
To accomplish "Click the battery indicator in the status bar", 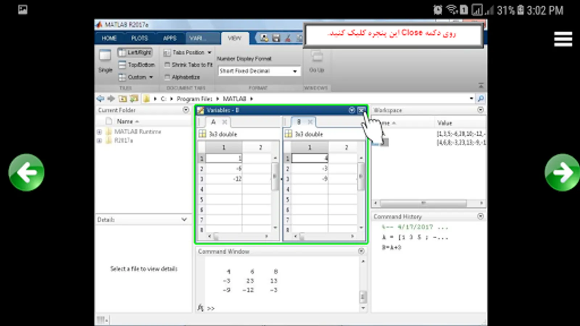I will 521,10.
